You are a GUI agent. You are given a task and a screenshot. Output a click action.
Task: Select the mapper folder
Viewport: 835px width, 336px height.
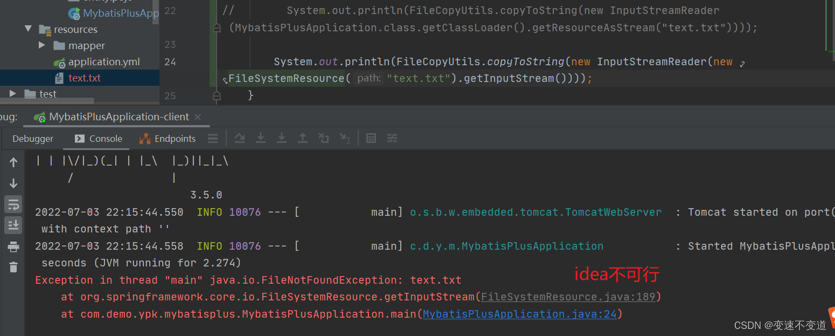(x=86, y=45)
